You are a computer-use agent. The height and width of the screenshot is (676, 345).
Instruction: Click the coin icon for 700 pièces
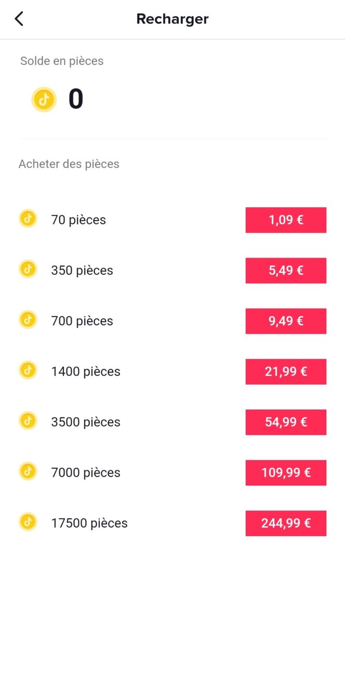coord(28,320)
